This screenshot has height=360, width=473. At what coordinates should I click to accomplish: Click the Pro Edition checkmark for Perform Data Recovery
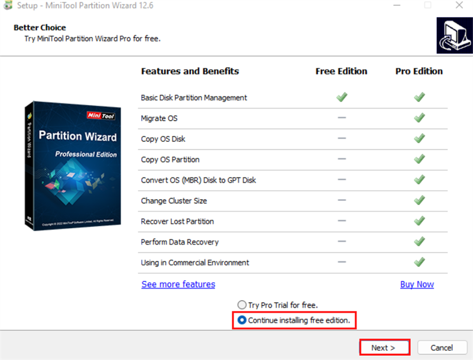coord(419,242)
